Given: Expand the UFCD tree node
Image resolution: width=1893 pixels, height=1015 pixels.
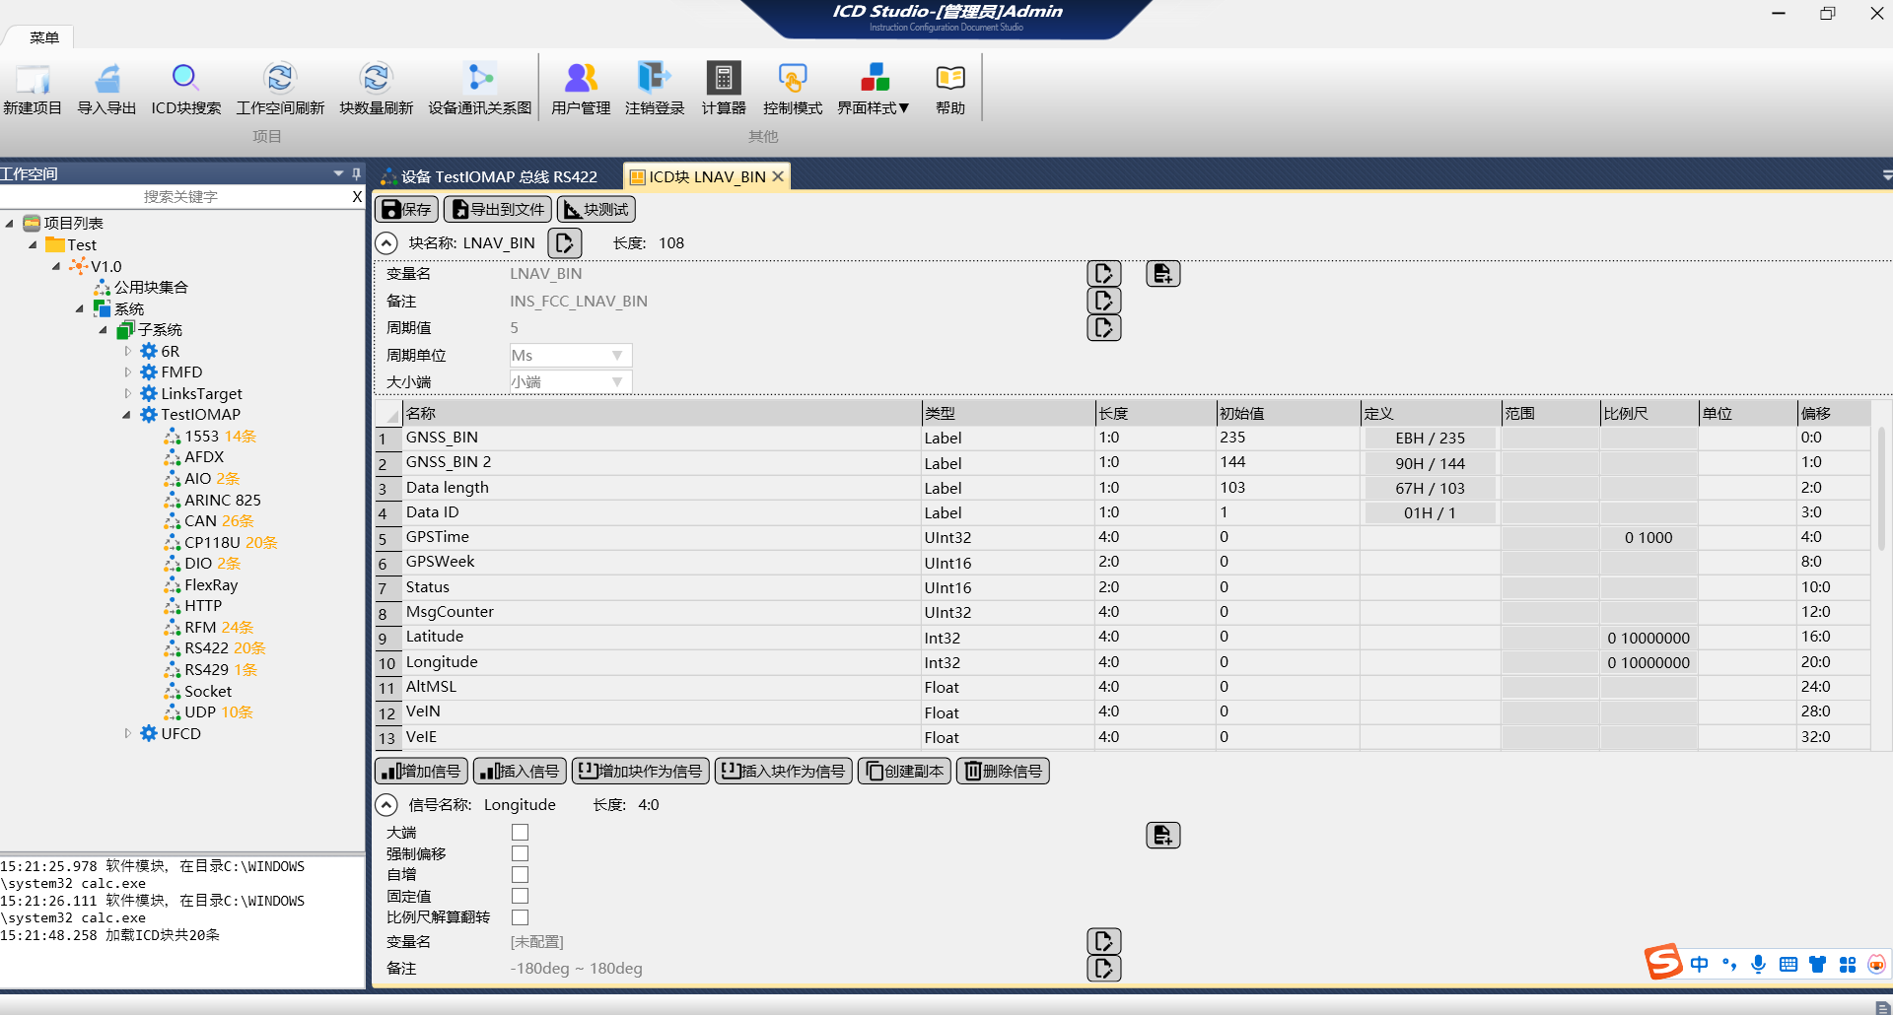Looking at the screenshot, I should (128, 733).
